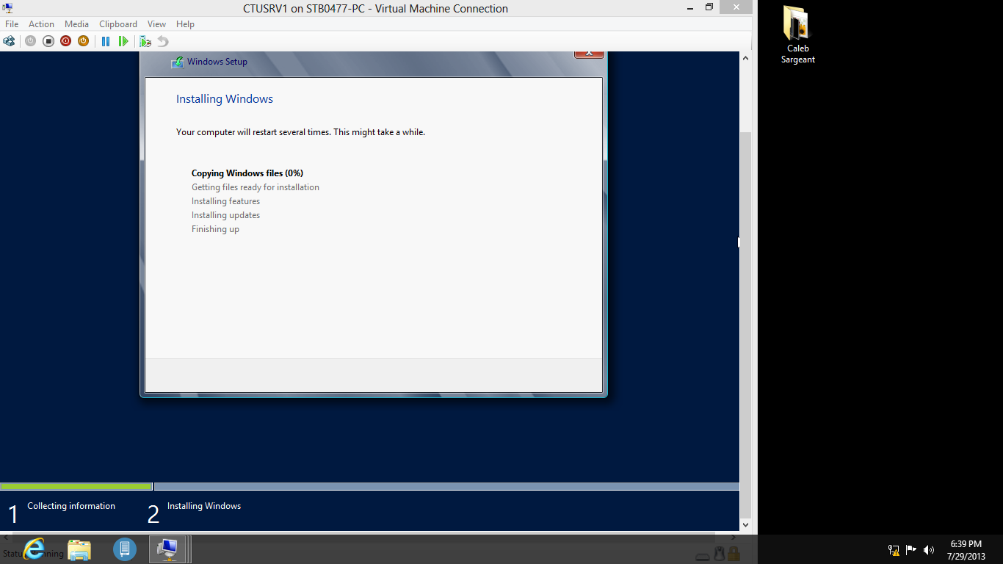Save the VM state with the orange icon

coord(83,41)
